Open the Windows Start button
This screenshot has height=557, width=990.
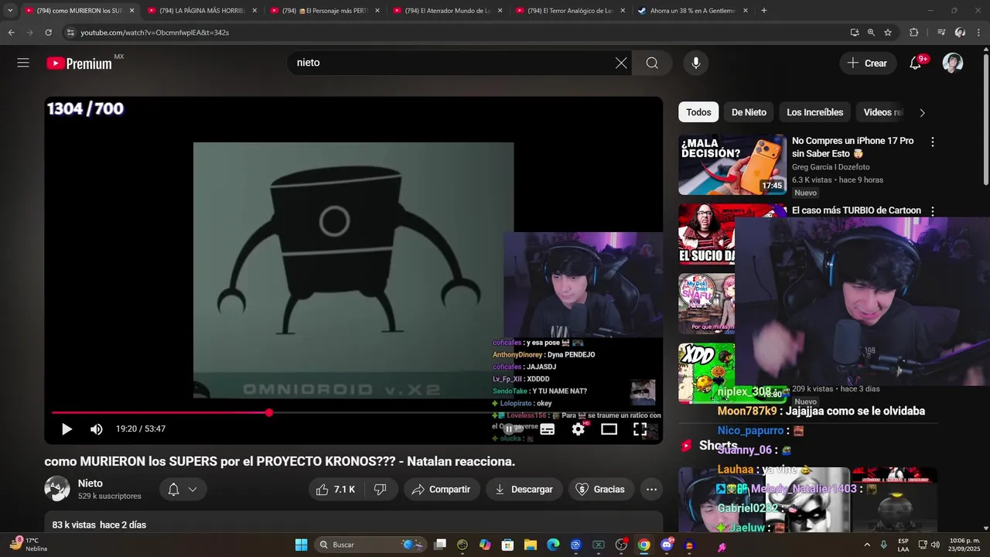click(301, 545)
